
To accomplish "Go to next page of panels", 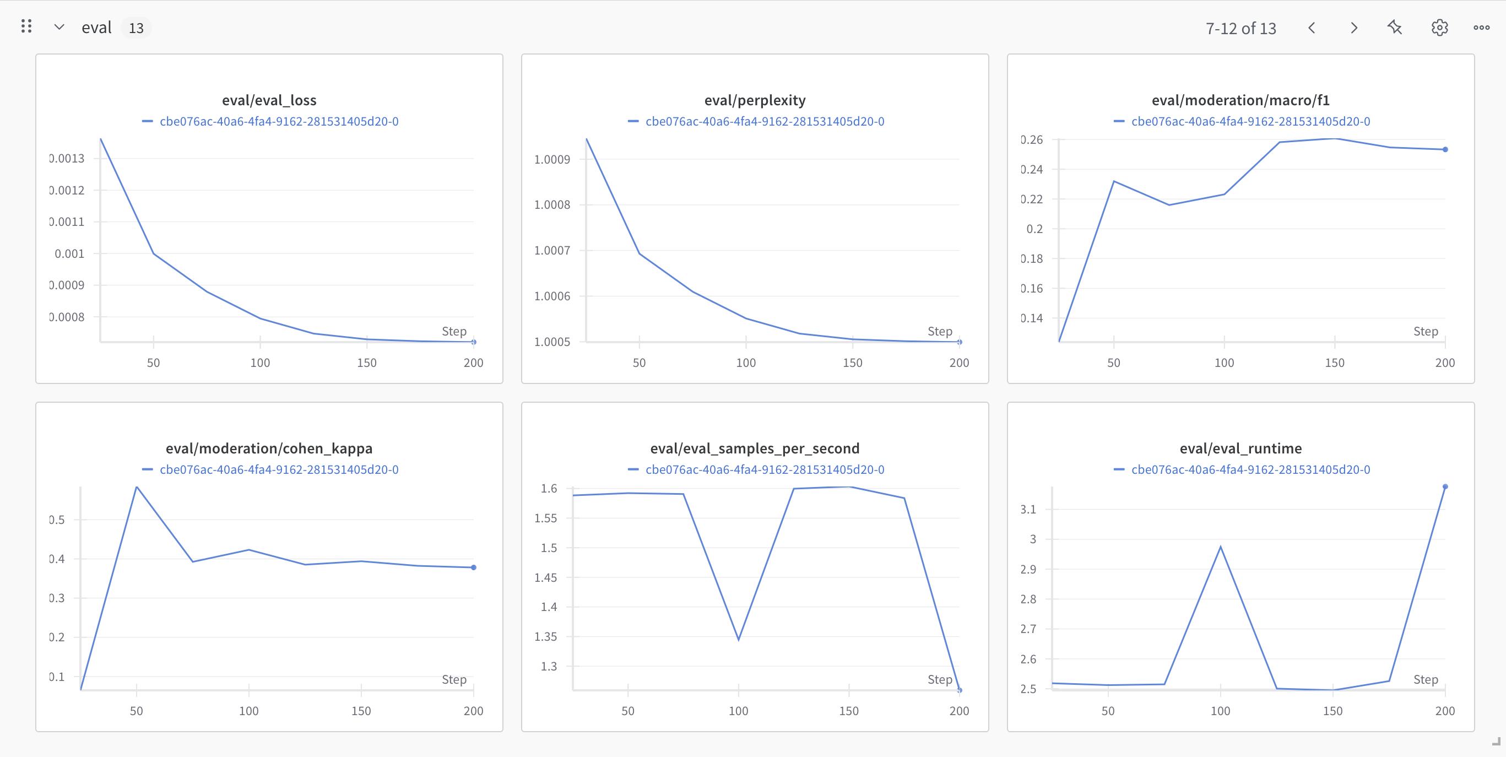I will tap(1353, 28).
